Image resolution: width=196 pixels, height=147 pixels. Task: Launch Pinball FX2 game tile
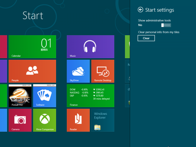click(20, 96)
